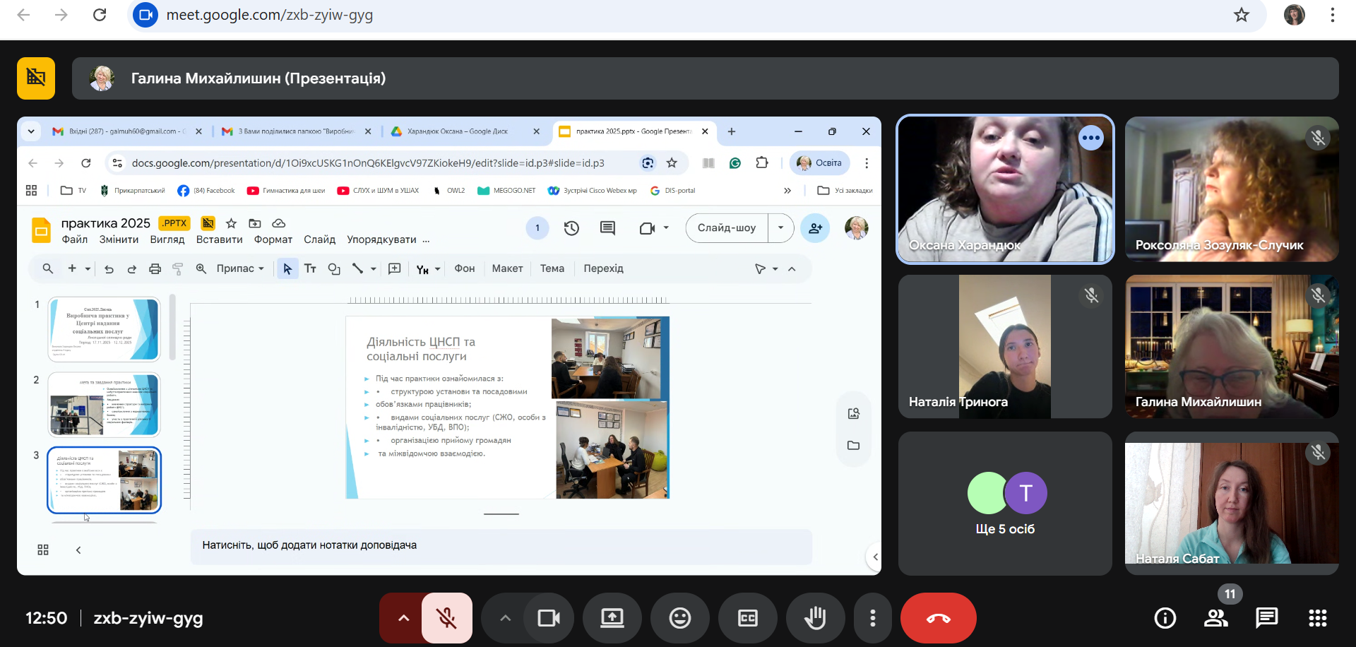Open more options three-dot menu in call bar
This screenshot has width=1356, height=647.
click(x=873, y=619)
